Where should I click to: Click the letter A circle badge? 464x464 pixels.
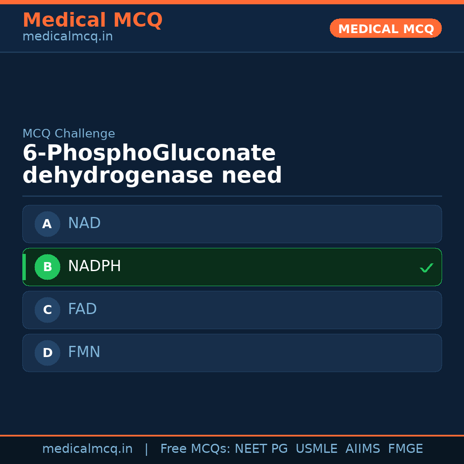pyautogui.click(x=47, y=224)
